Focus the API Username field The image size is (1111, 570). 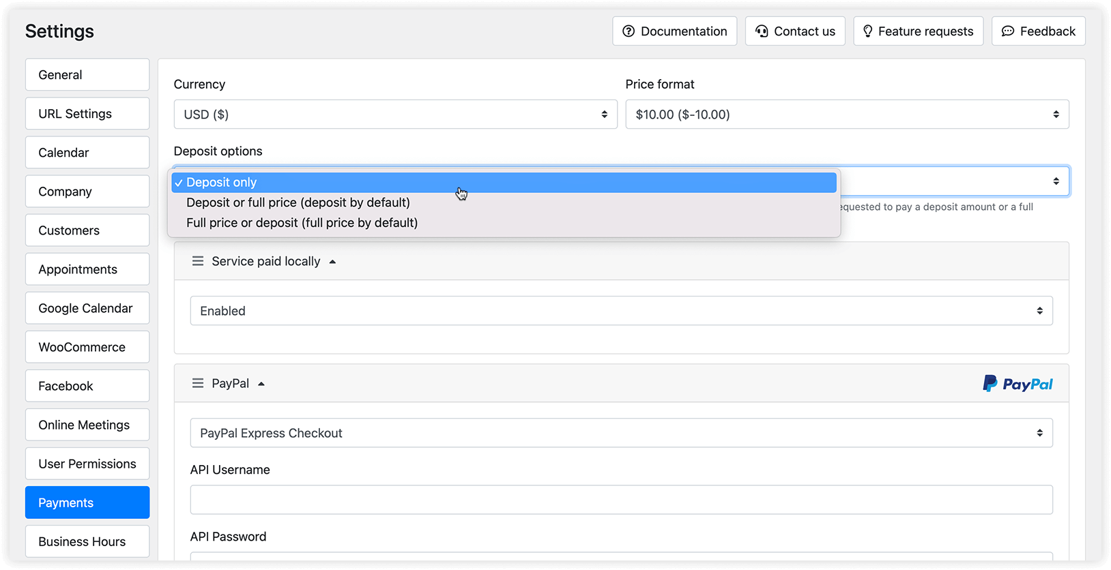[x=621, y=500]
